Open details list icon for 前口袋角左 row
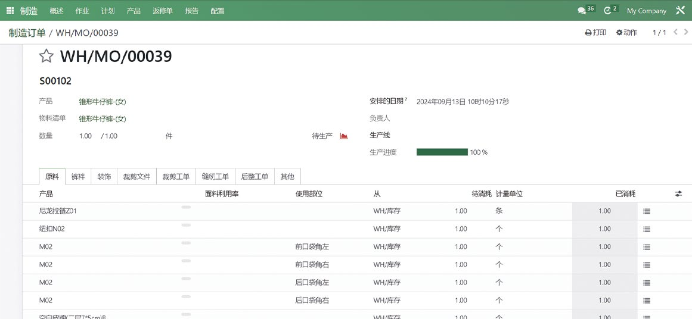The height and width of the screenshot is (319, 692). point(647,247)
